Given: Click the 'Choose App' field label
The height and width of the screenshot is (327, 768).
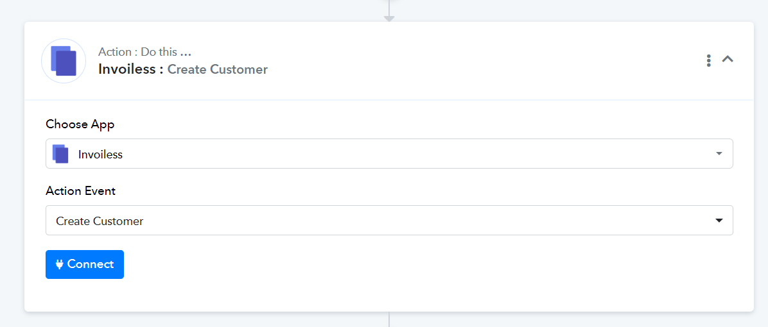Looking at the screenshot, I should [x=80, y=124].
